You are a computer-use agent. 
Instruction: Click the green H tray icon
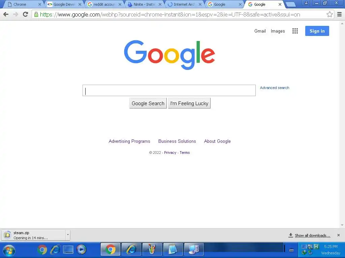316,247
